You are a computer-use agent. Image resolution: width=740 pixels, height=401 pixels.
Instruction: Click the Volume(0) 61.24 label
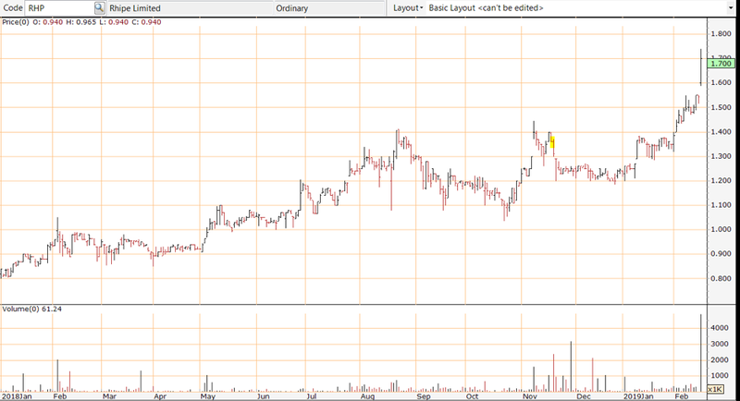[32, 310]
